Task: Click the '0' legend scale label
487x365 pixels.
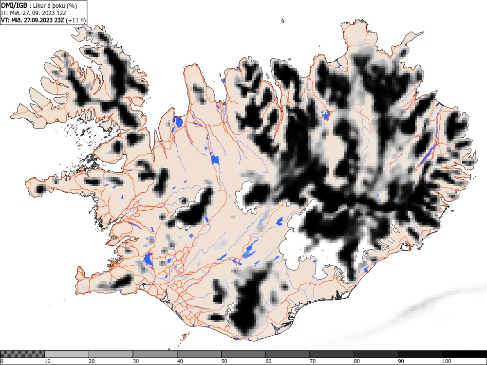Action: pos(2,361)
